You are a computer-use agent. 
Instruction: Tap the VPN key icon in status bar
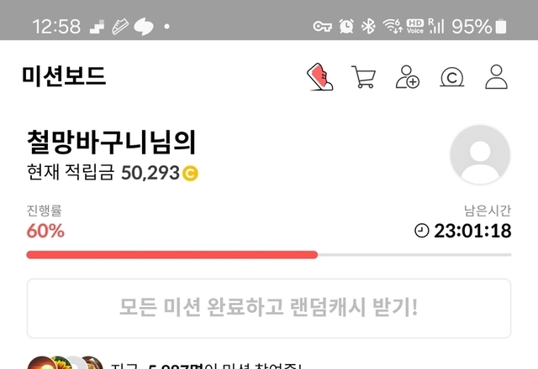pos(322,26)
